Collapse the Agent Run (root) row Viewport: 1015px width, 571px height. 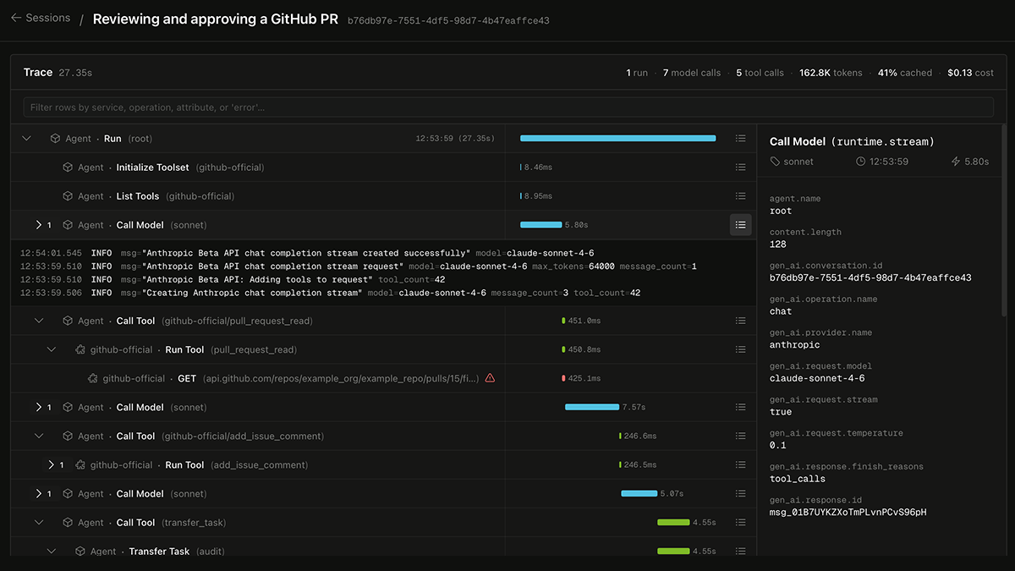click(x=26, y=139)
